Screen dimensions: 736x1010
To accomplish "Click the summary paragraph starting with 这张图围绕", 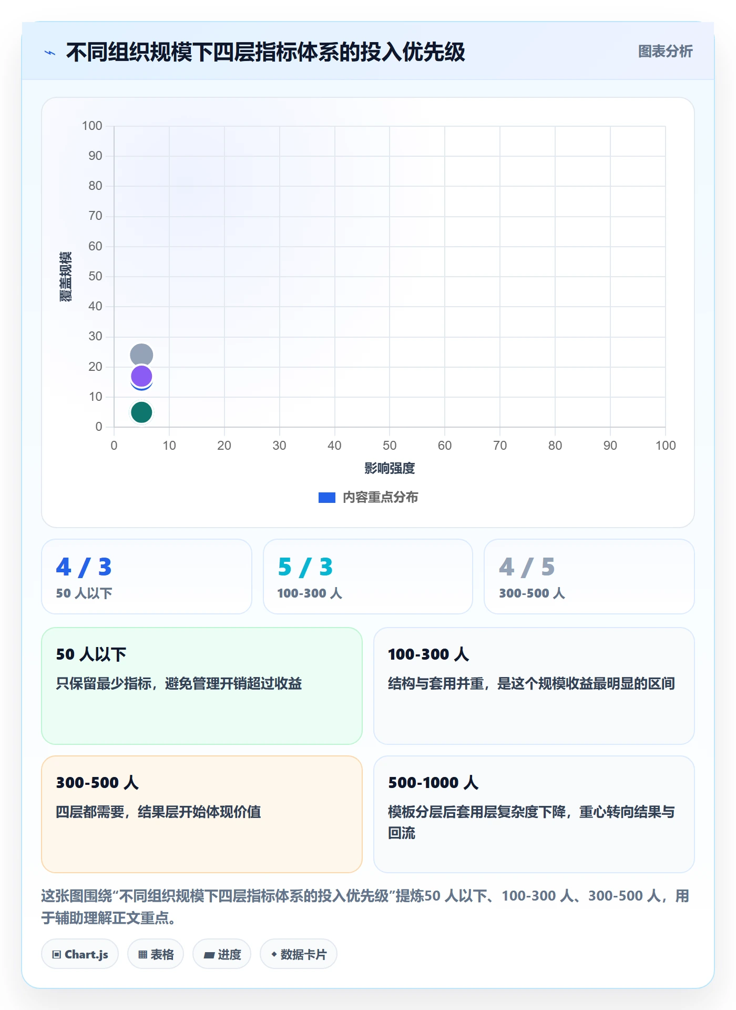I will click(x=365, y=907).
